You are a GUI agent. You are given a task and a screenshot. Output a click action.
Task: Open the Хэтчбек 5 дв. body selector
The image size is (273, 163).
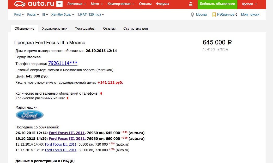tap(63, 14)
